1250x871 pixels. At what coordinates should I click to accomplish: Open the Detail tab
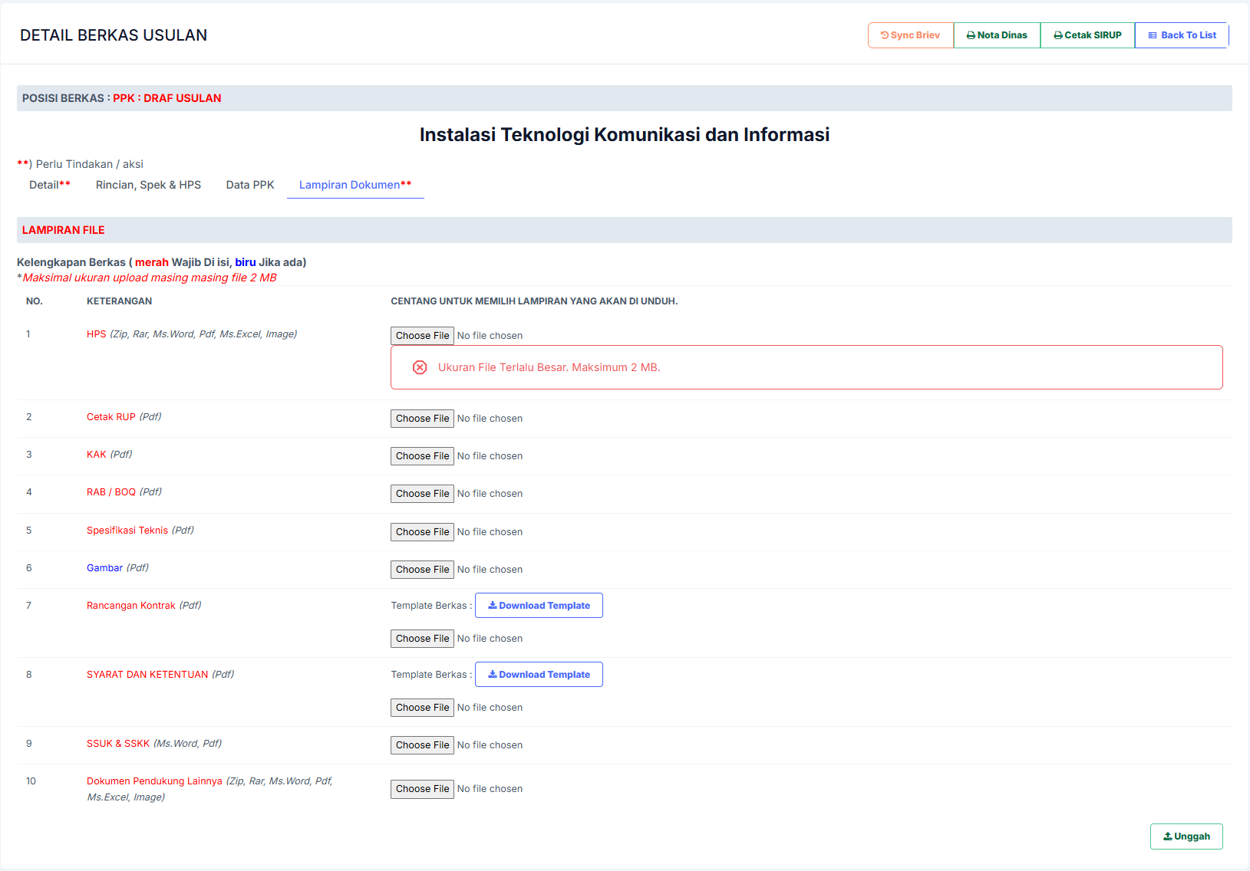tap(49, 185)
